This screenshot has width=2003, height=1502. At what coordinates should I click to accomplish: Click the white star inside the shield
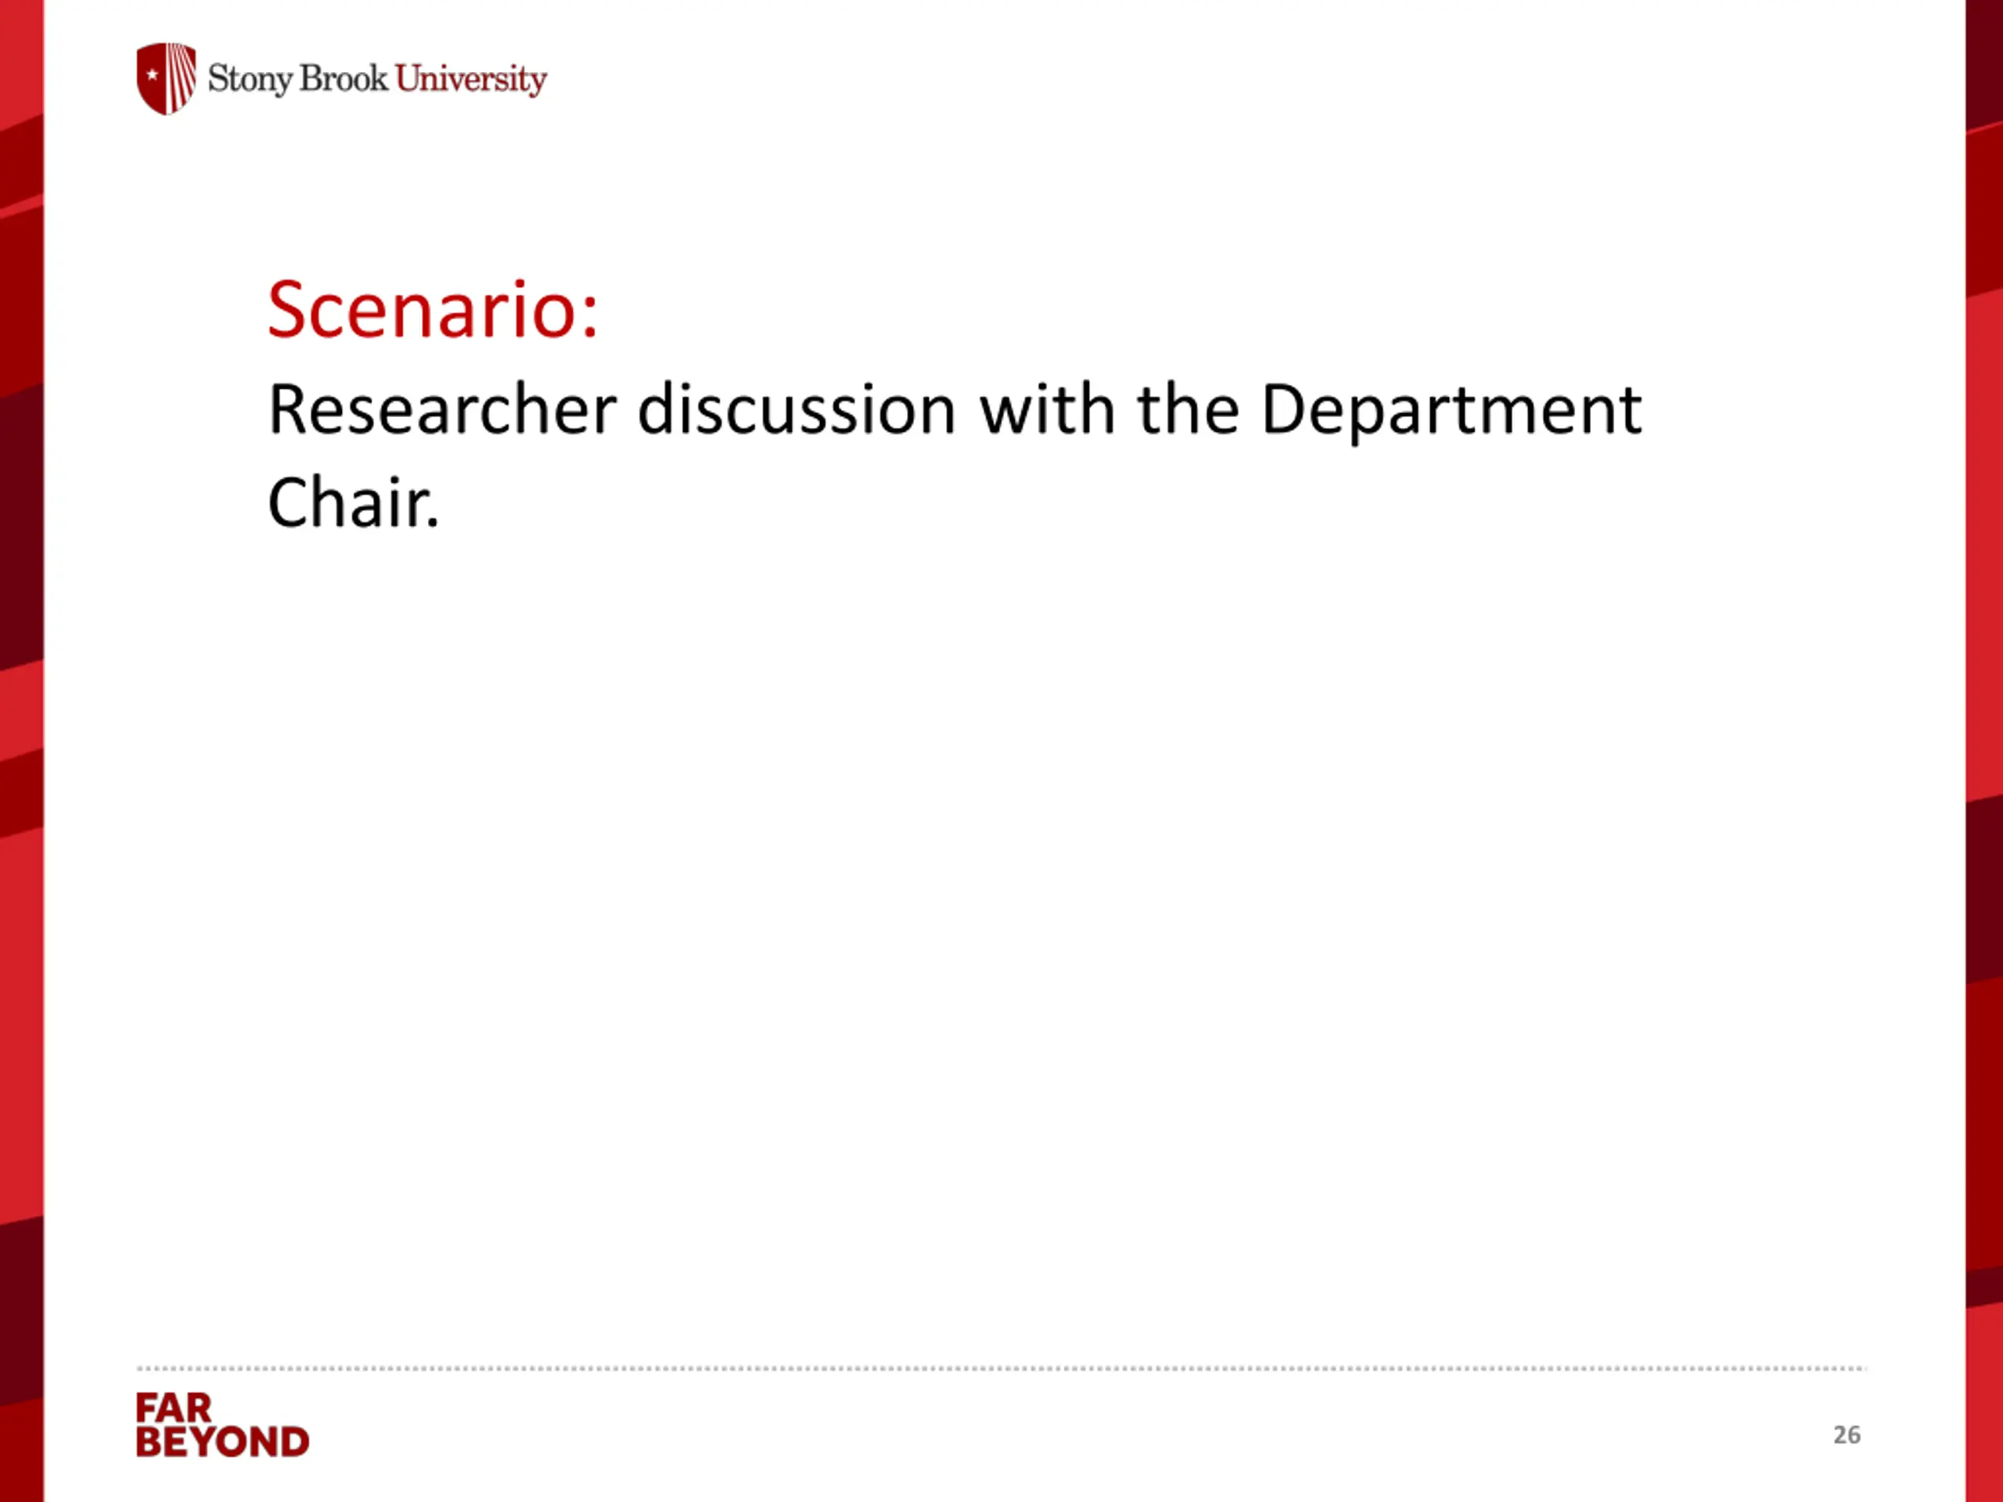[152, 75]
